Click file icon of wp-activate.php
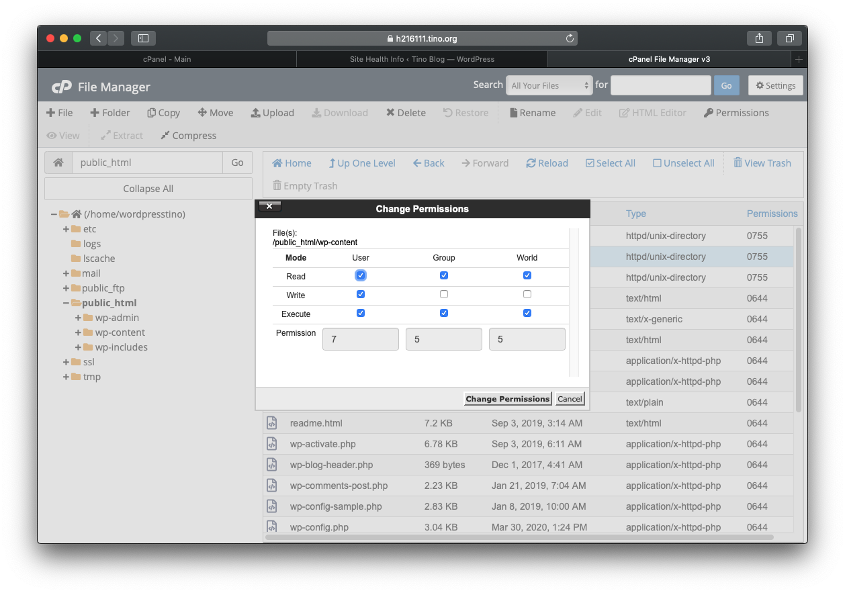The height and width of the screenshot is (593, 845). tap(271, 444)
